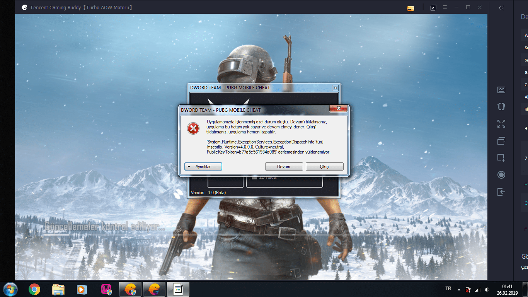This screenshot has width=528, height=297.
Task: Switch to the second Gaming Buddy taskbar button
Action: click(154, 289)
